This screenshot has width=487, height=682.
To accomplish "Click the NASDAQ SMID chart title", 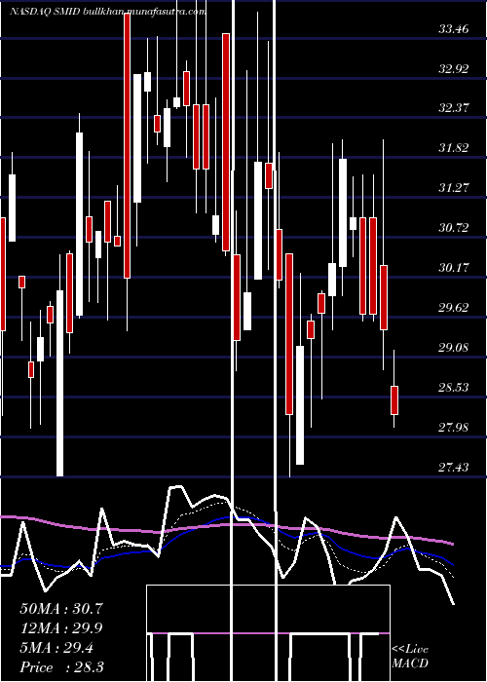I will click(107, 12).
